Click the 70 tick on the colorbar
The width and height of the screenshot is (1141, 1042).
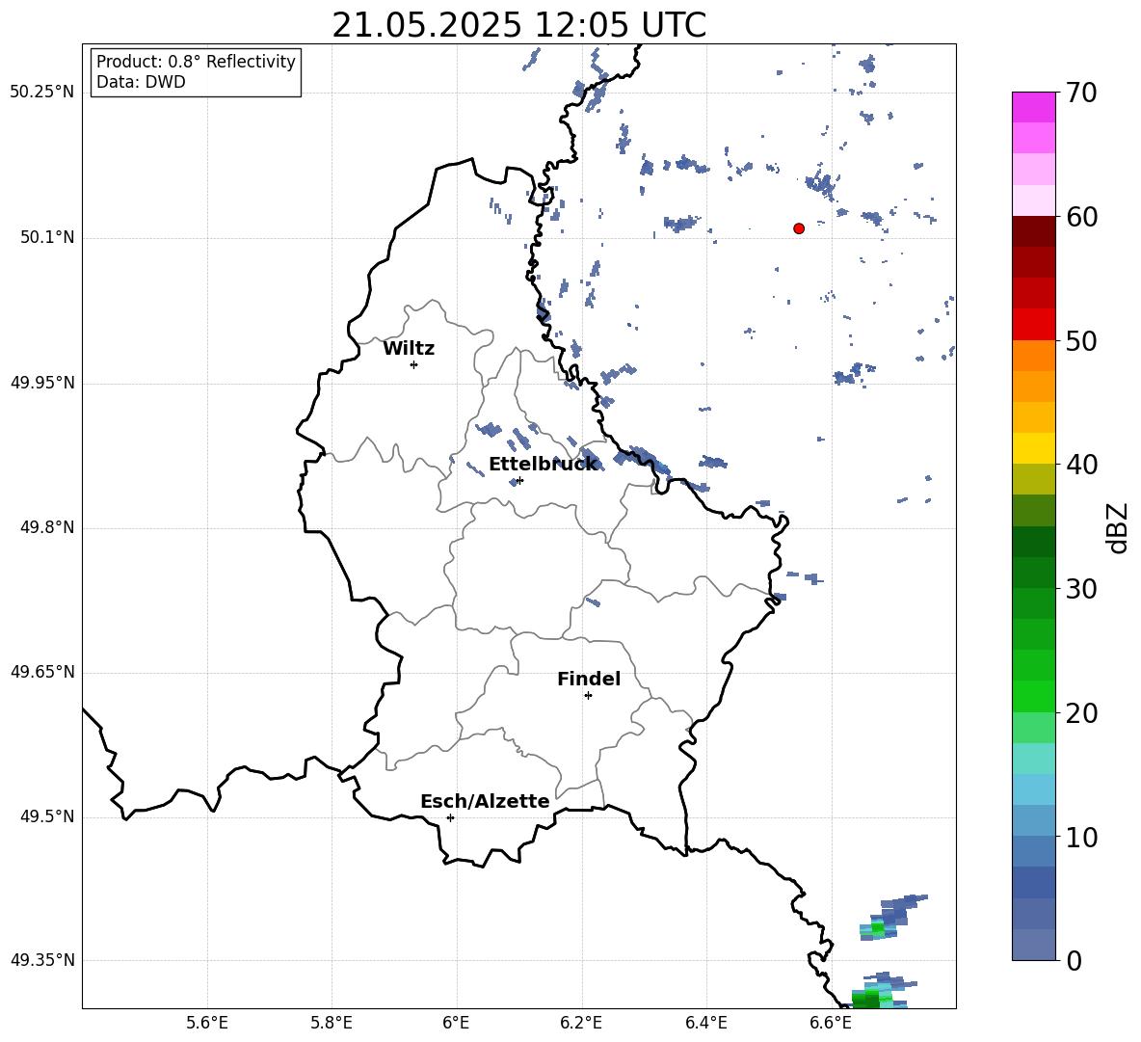tap(1081, 93)
